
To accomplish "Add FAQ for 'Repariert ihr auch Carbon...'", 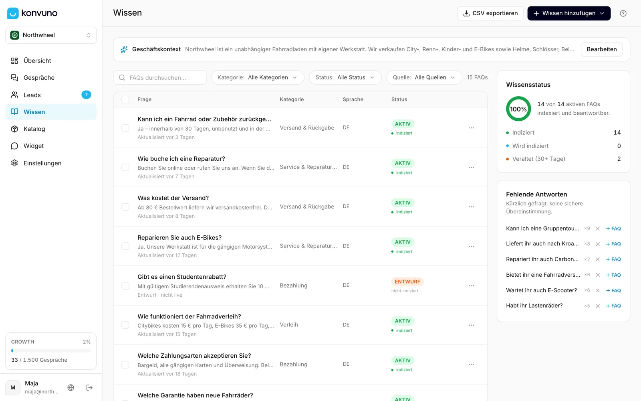I will [x=613, y=259].
